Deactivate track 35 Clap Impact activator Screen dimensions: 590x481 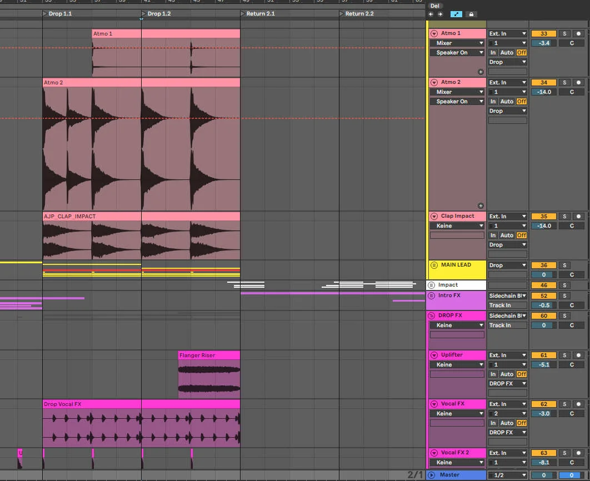pos(544,216)
